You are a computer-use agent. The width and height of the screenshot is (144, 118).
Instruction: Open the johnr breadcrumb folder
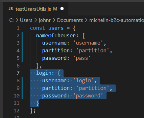(45, 20)
